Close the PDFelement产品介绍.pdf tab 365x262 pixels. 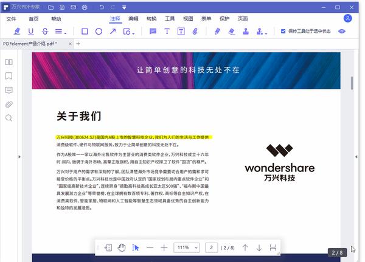pyautogui.click(x=70, y=44)
